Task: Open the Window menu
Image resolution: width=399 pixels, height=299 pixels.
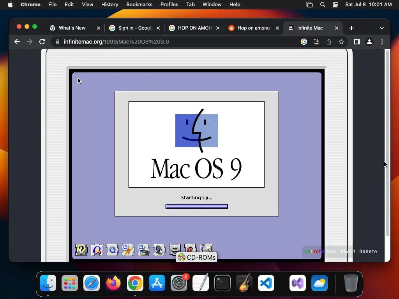Action: click(x=212, y=5)
